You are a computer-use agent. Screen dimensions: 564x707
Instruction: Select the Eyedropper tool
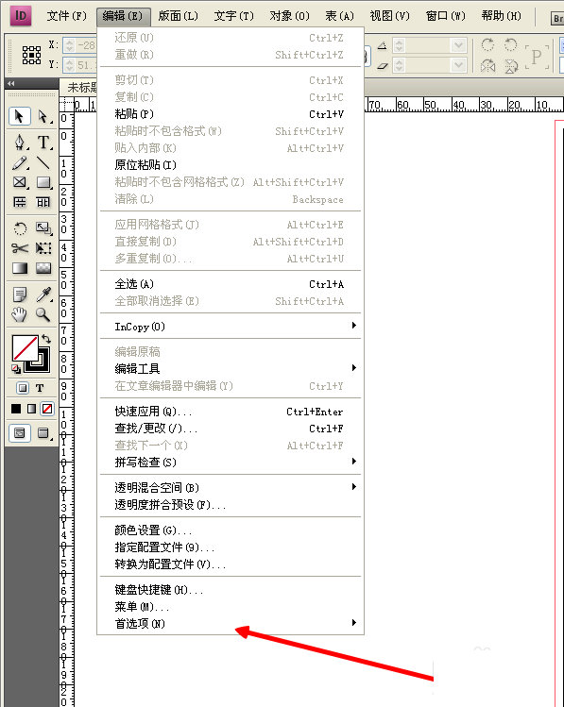43,295
